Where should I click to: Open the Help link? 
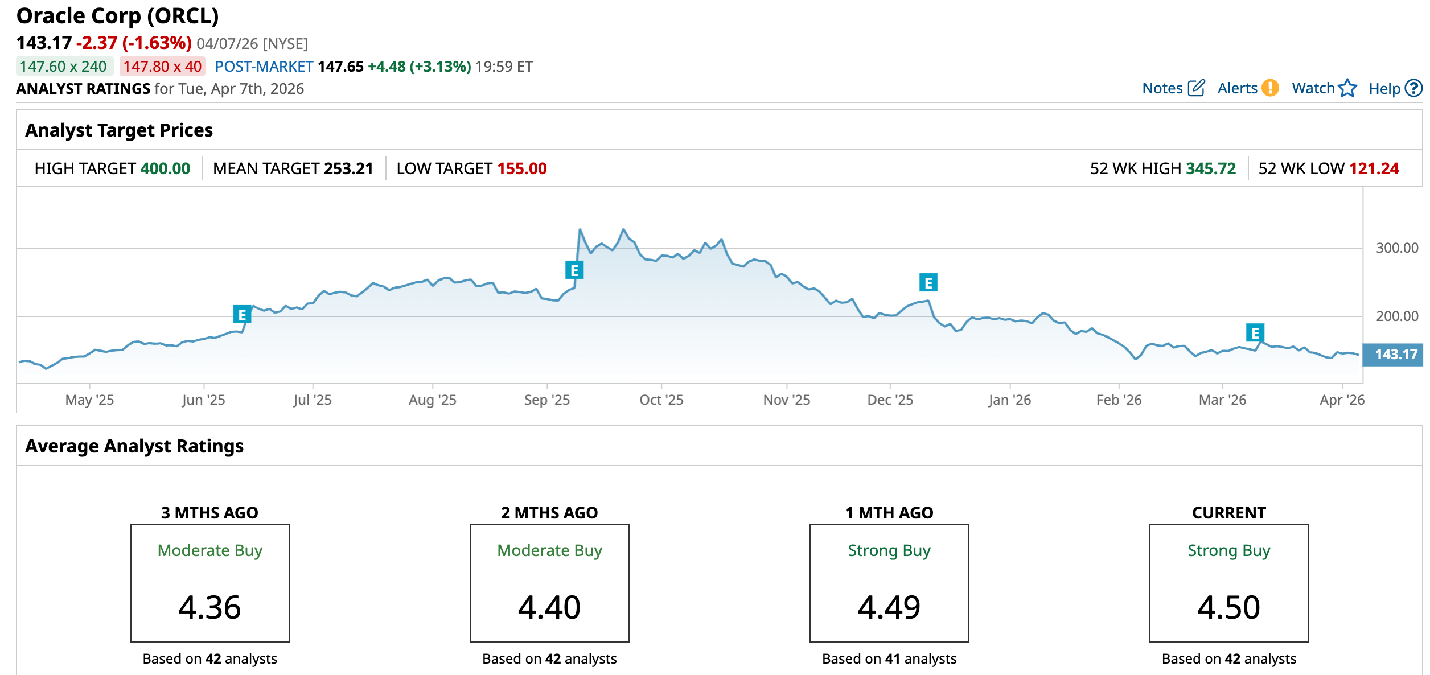1384,88
